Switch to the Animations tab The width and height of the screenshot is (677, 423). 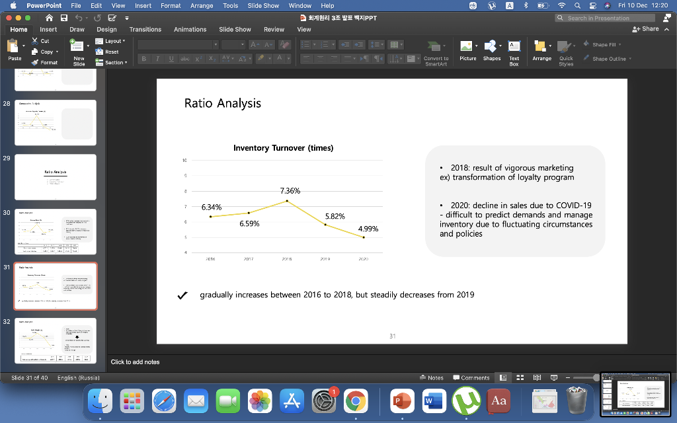point(190,29)
